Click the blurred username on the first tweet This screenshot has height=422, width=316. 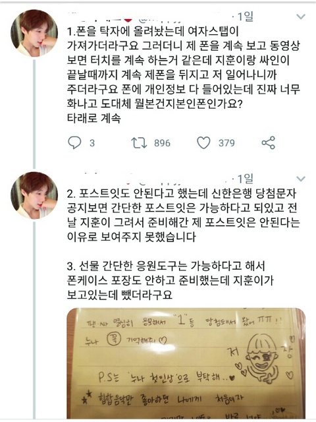(x=124, y=18)
